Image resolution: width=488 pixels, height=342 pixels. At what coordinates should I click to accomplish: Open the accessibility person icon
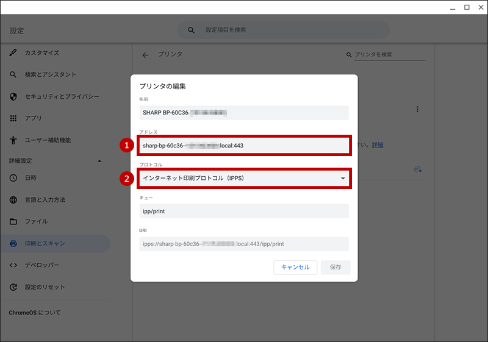(13, 140)
